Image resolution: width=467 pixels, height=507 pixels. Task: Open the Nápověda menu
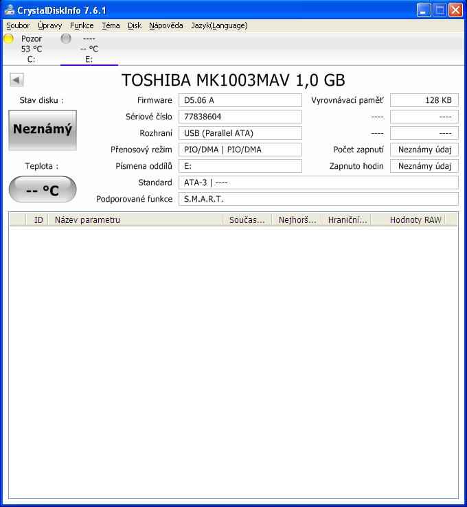[x=166, y=25]
